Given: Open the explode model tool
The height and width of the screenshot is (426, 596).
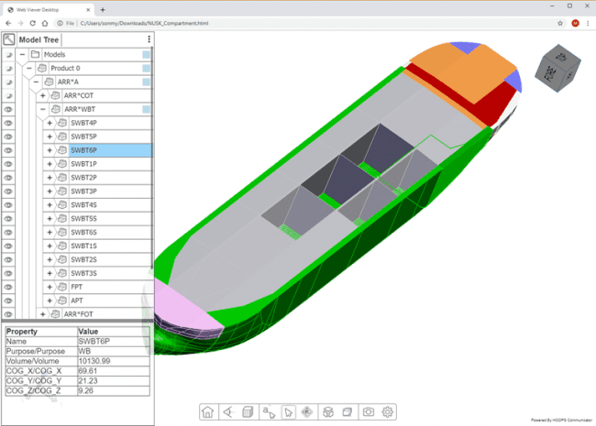Looking at the screenshot, I should click(327, 412).
